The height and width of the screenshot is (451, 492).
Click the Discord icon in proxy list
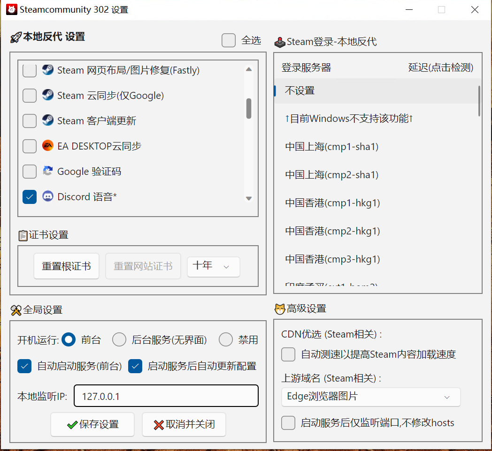point(47,196)
